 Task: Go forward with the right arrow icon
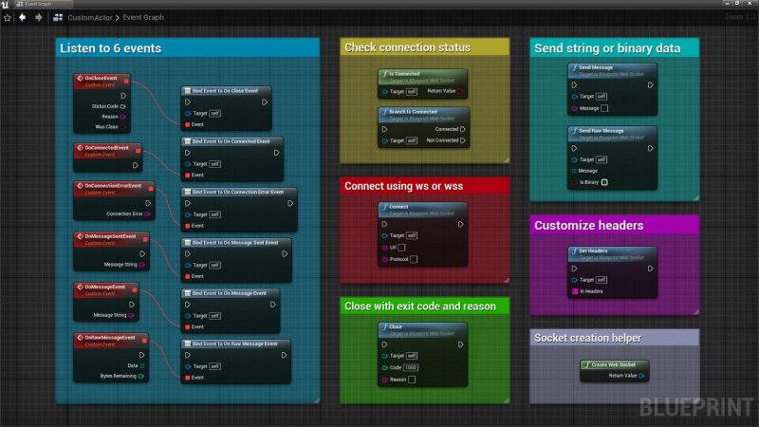pos(39,17)
